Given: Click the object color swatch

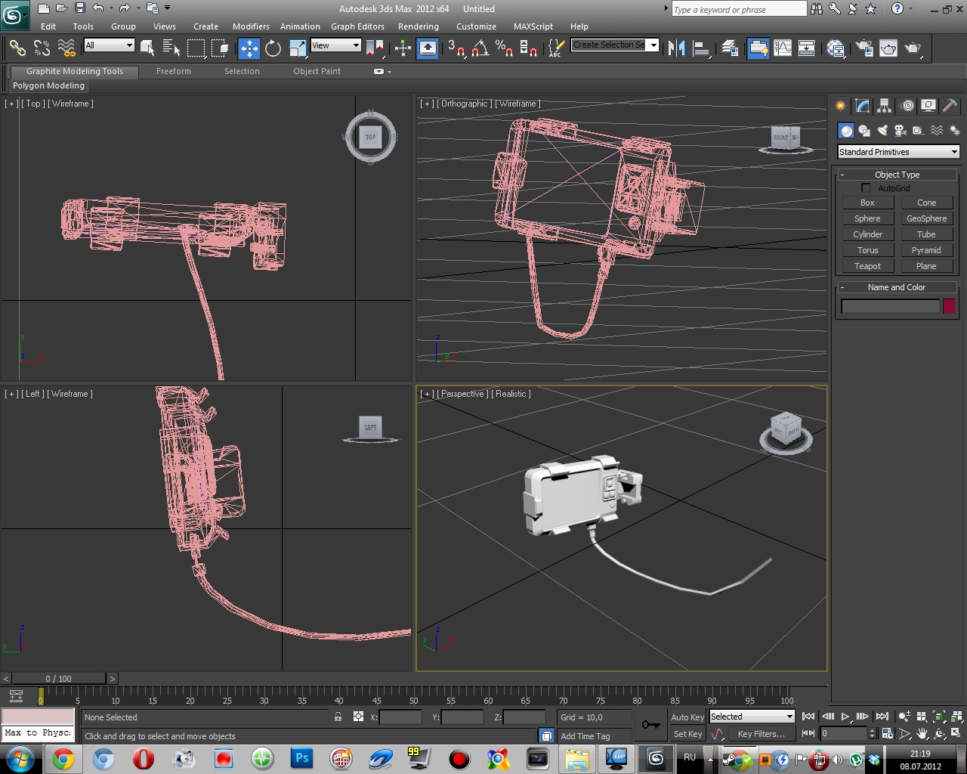Looking at the screenshot, I should (949, 306).
